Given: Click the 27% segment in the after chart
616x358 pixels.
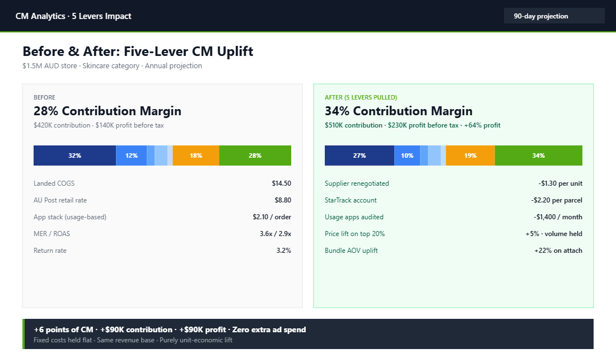Looking at the screenshot, I should [x=359, y=155].
